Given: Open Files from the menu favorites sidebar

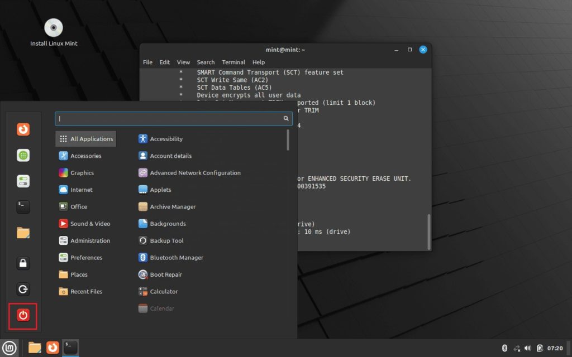Looking at the screenshot, I should pyautogui.click(x=23, y=233).
